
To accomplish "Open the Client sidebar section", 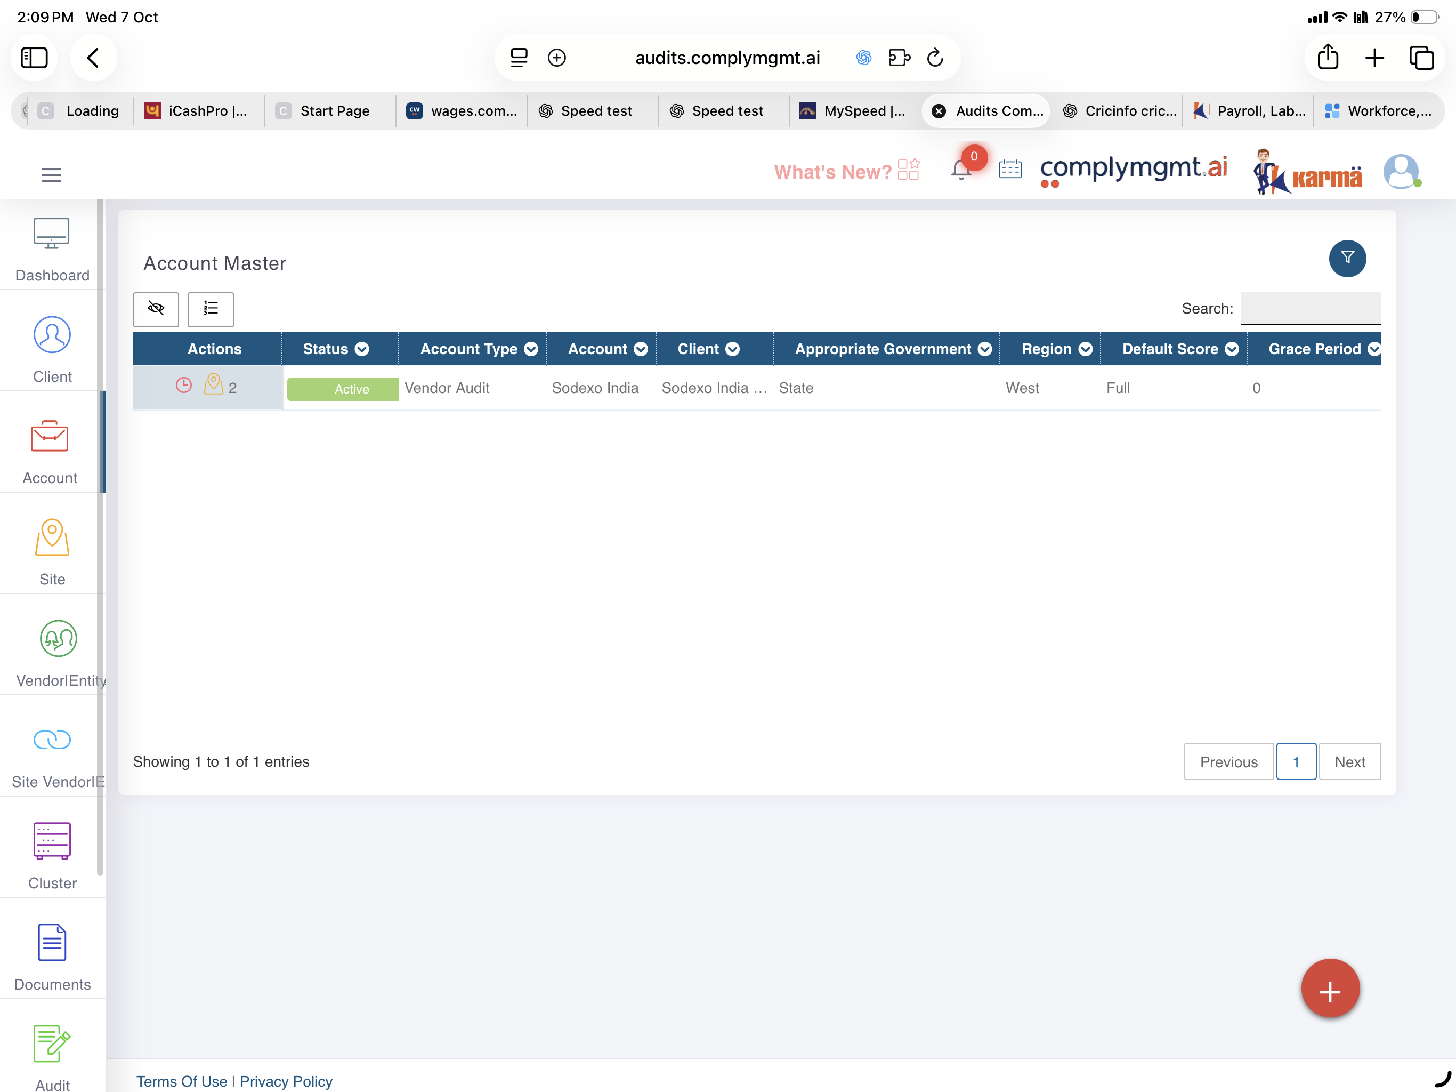I will pos(52,350).
